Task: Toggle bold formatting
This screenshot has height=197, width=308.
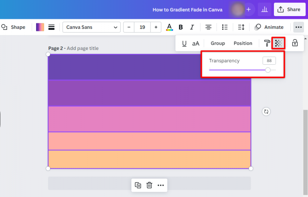Action: coord(181,27)
